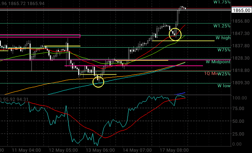
Task: Select the W25% level label
Action: [x=224, y=74]
